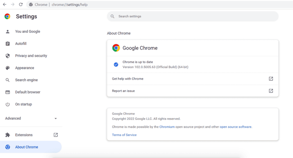Click the browser forward arrow
Screen dimensions: 293x158
coord(13,5)
